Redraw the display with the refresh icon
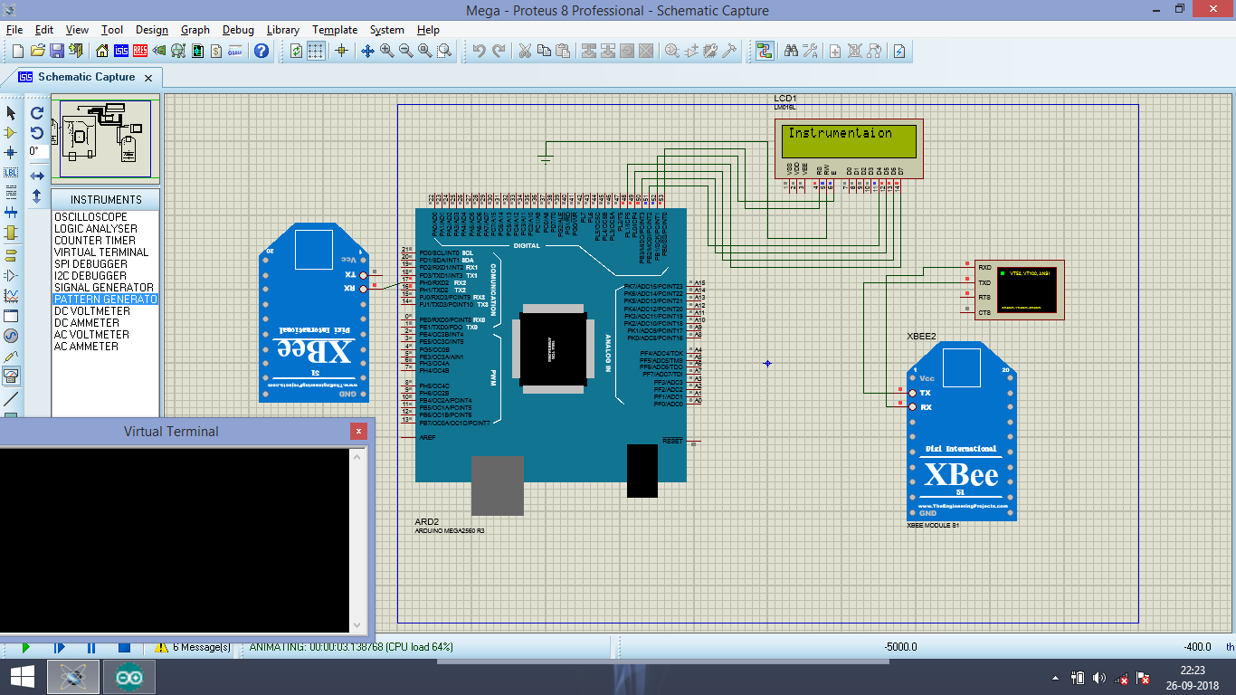This screenshot has width=1236, height=695. [x=296, y=51]
